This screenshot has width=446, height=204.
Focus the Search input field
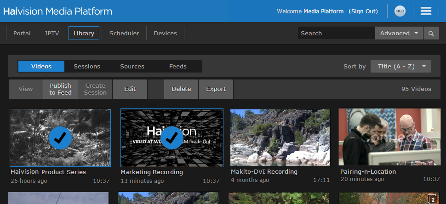(336, 33)
